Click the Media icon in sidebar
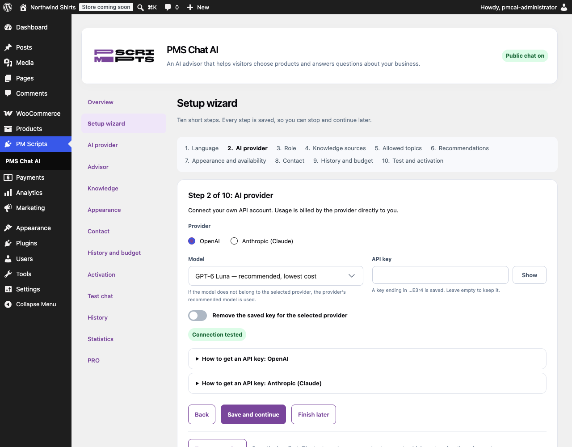Screen dimensions: 572x447 pos(8,63)
